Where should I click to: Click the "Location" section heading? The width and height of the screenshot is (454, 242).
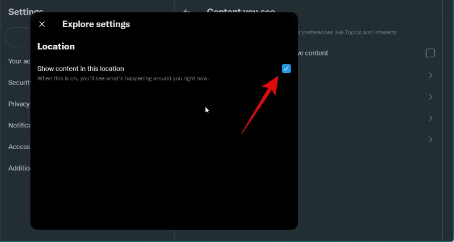56,46
